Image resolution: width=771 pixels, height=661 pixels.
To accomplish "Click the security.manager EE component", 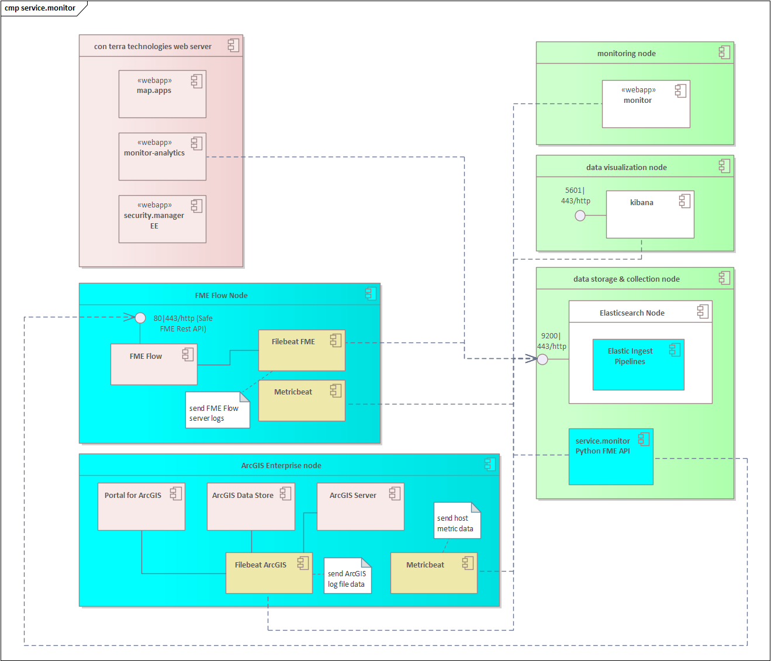I will (x=162, y=219).
